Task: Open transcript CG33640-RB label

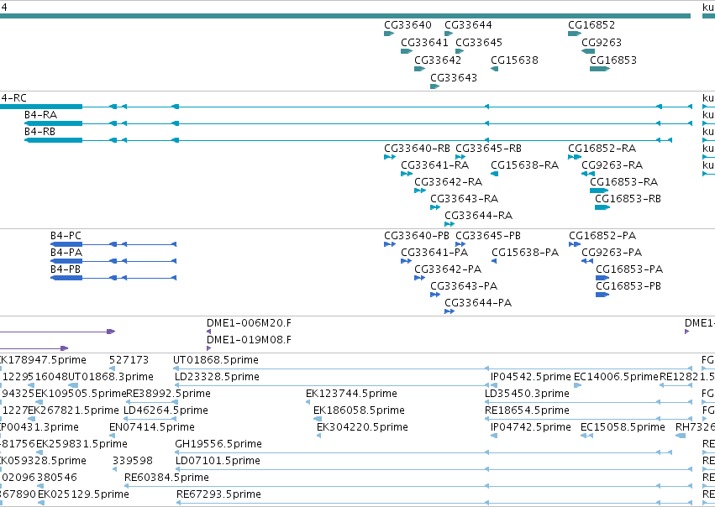Action: (x=418, y=149)
